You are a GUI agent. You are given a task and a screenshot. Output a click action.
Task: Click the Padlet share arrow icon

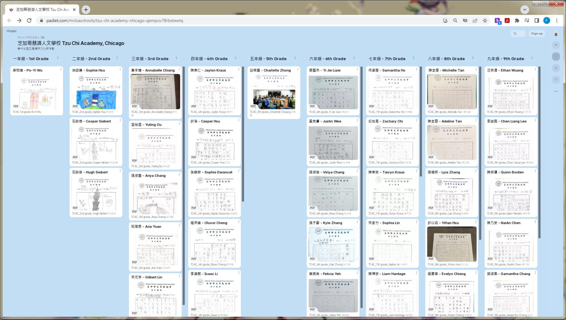[x=556, y=45]
